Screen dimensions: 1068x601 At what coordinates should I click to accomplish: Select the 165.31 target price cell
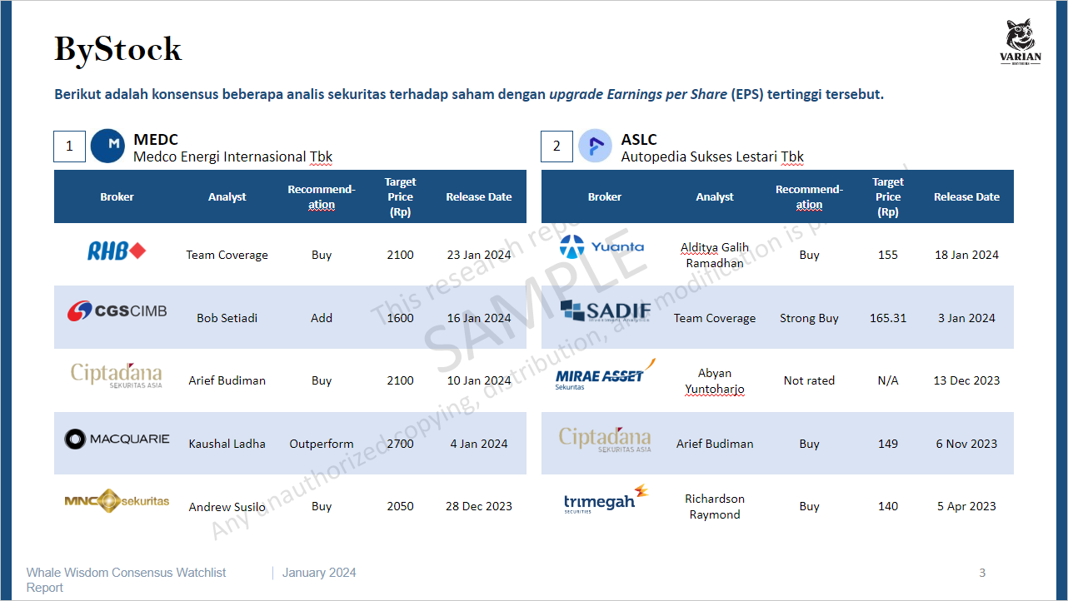pyautogui.click(x=887, y=318)
